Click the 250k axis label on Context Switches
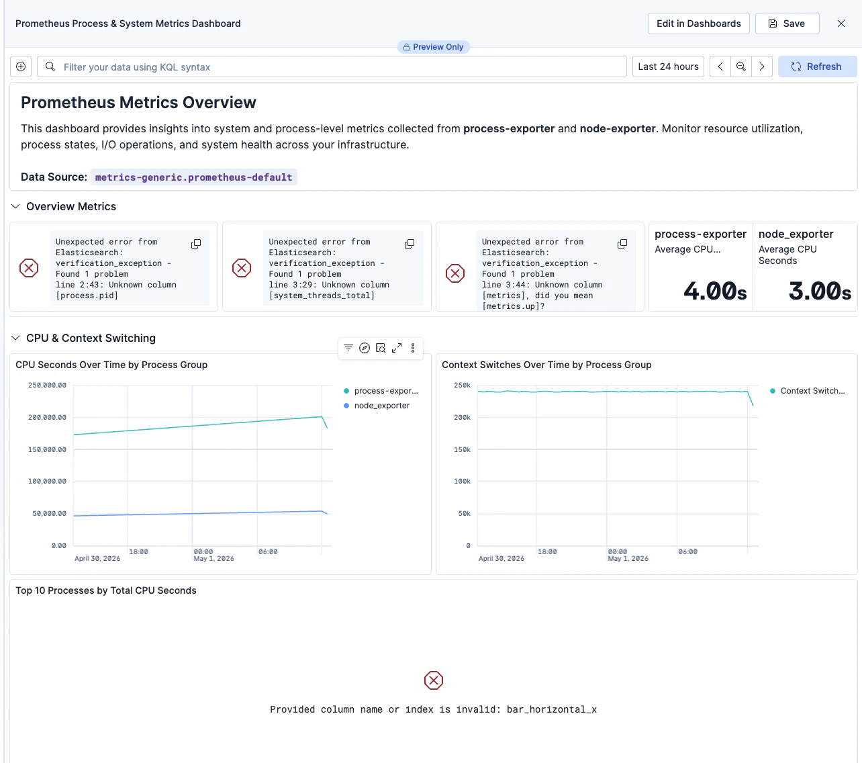862x763 pixels. click(x=463, y=386)
